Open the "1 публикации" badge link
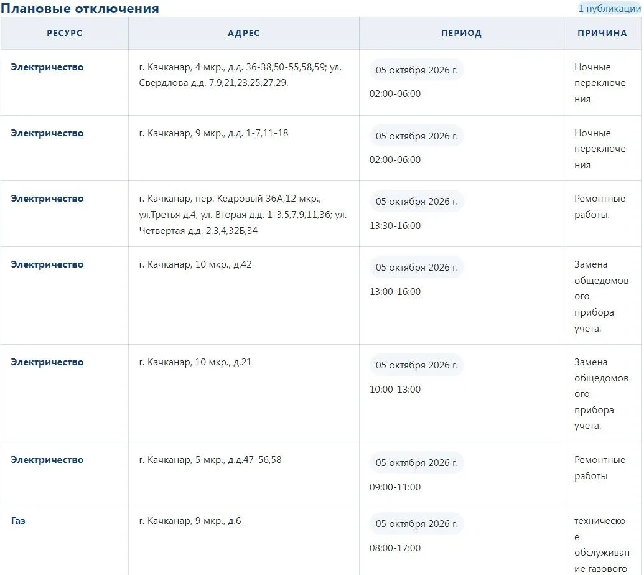Screen dimensions: 644x575 click(x=609, y=9)
